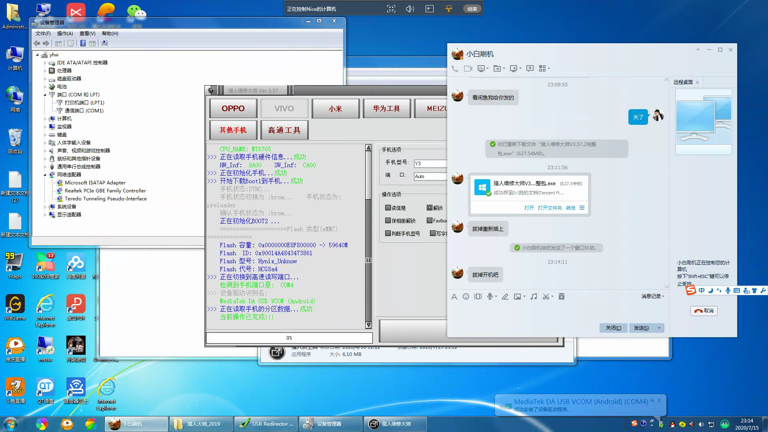The height and width of the screenshot is (432, 768).
Task: Start a video call in the QQ chat
Action: click(468, 68)
